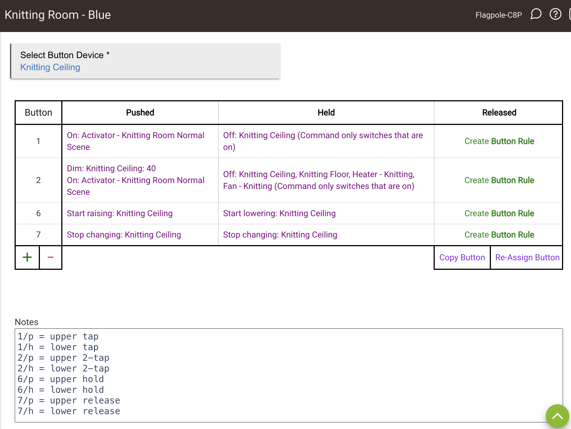Viewport: 571px width, 429px height.
Task: Open the chat bubble icon in header
Action: click(536, 14)
